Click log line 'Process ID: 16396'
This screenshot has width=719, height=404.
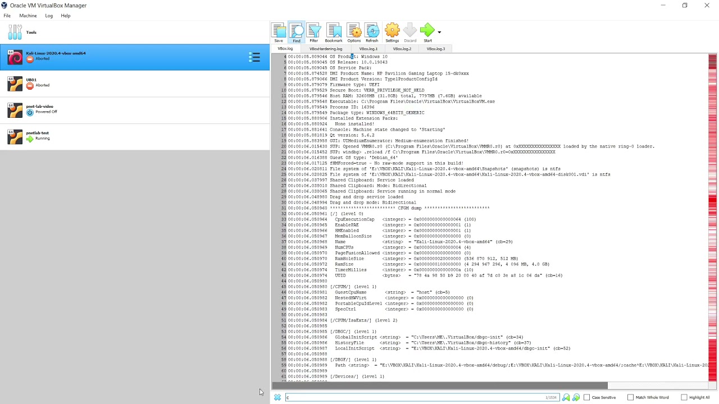click(352, 107)
